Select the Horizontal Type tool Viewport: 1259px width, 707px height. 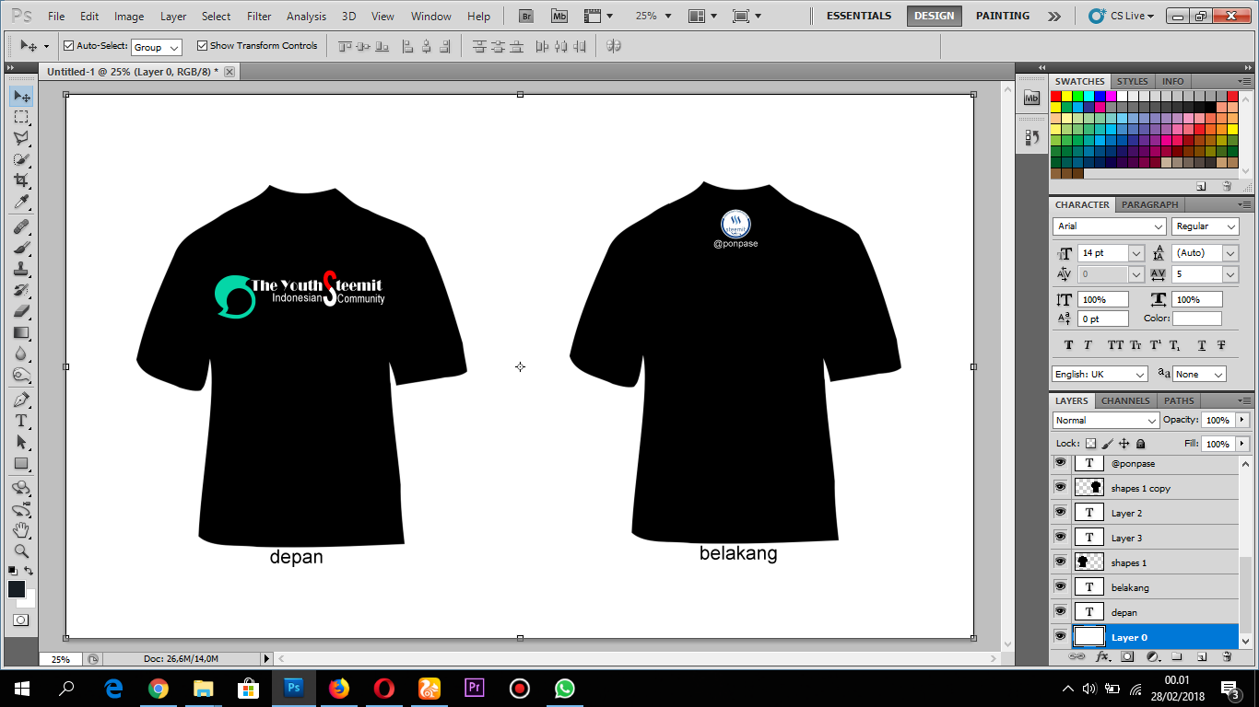coord(21,421)
